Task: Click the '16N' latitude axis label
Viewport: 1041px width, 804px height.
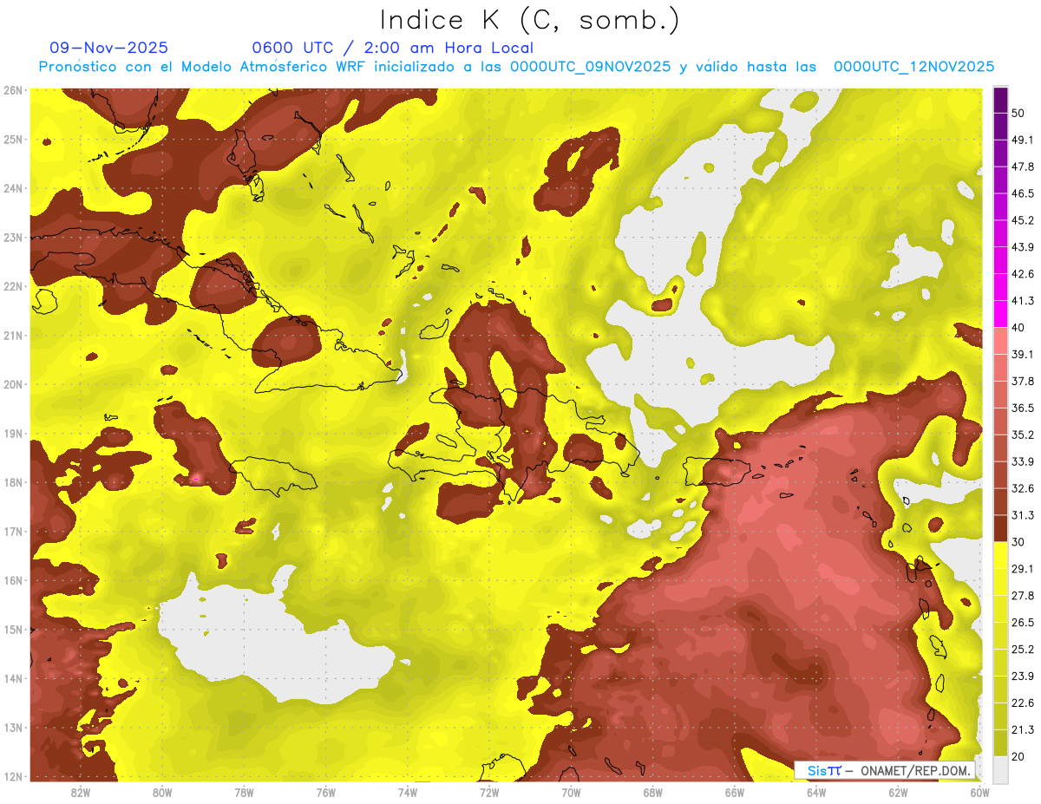Action: click(13, 580)
